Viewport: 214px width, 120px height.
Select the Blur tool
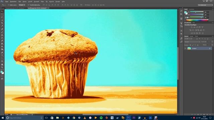(2, 47)
